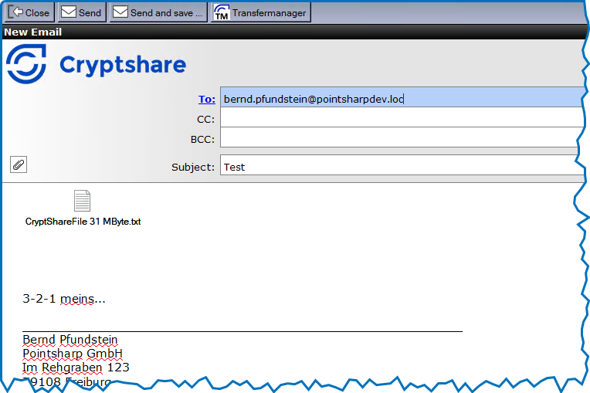Click the CryptShareFile 31 MByte.txt filename
The image size is (590, 393).
[x=83, y=222]
